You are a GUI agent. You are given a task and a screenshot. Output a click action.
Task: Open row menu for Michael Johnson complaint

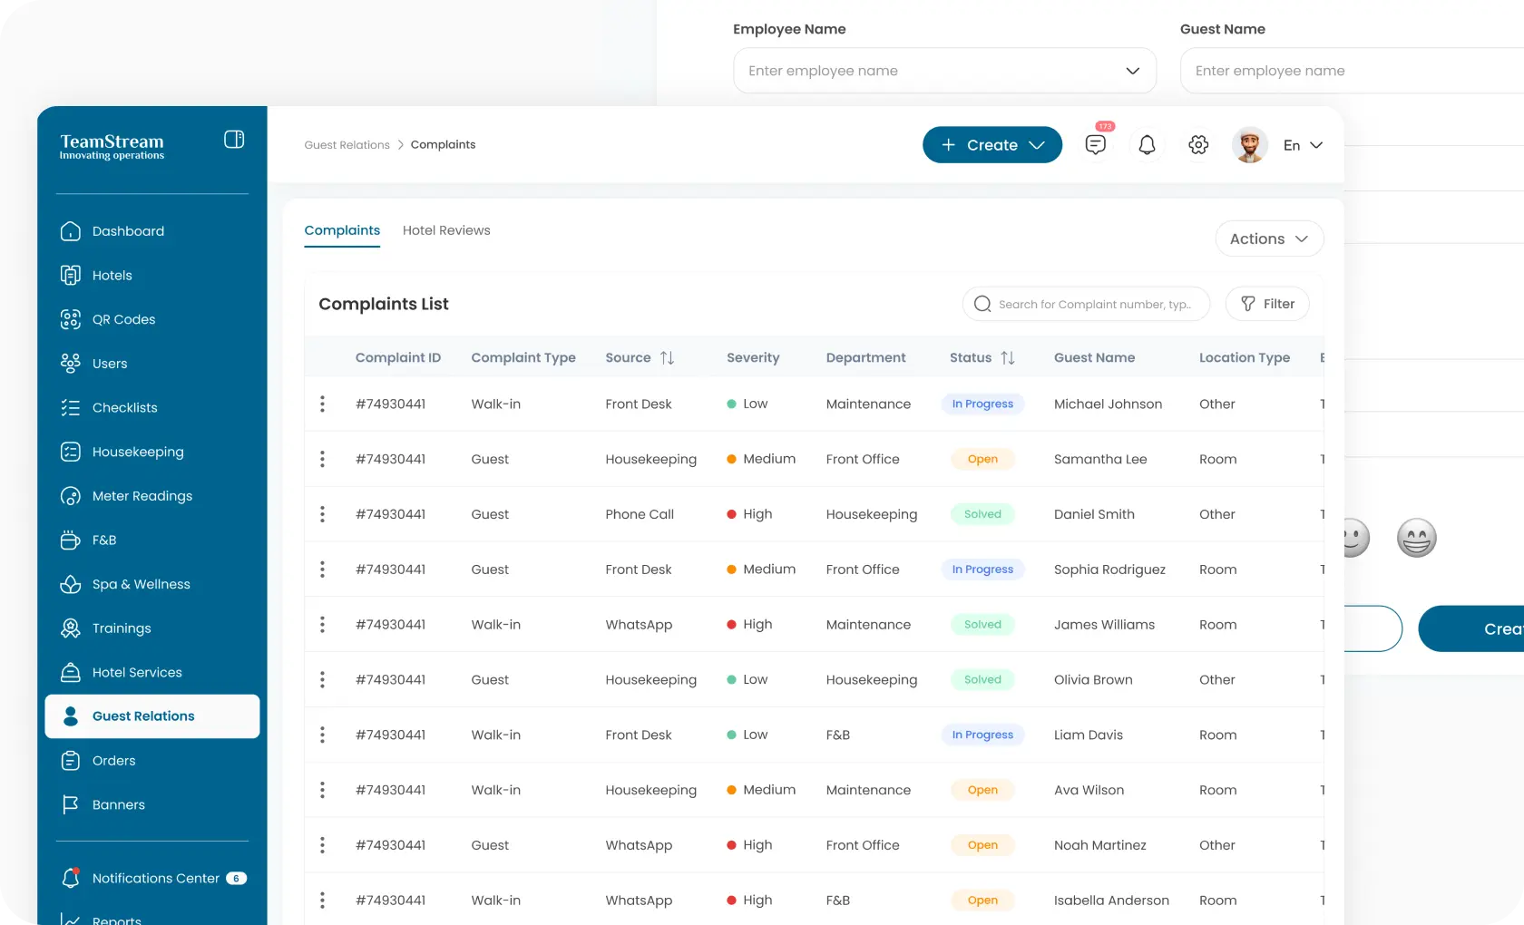click(322, 404)
